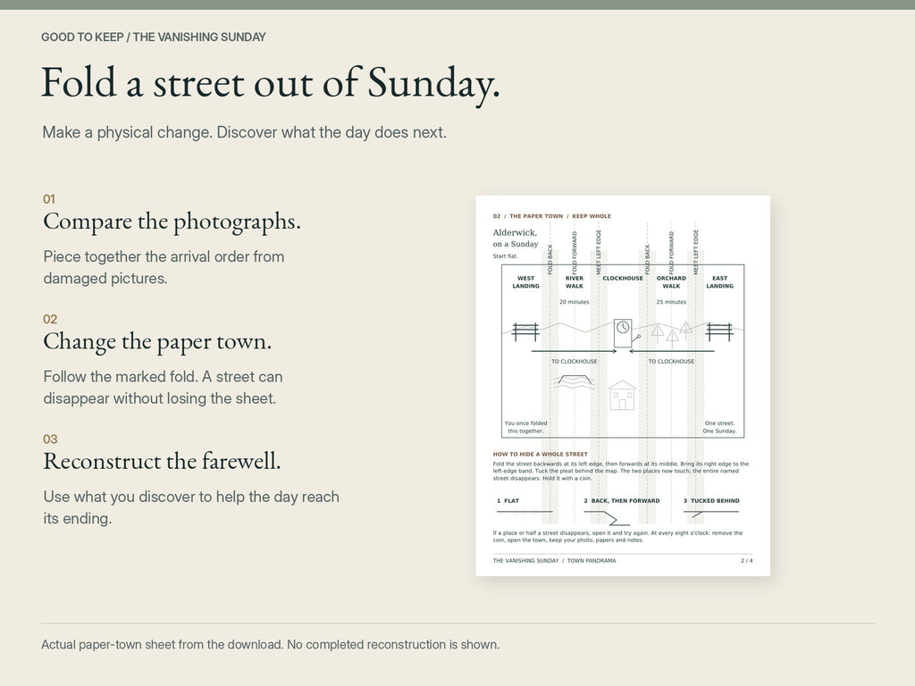Image resolution: width=915 pixels, height=686 pixels.
Task: Click text 'One street. One Sunday.'
Action: tap(719, 427)
